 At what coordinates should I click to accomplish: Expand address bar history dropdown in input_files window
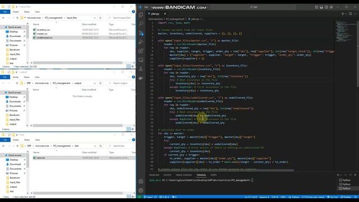(95, 18)
